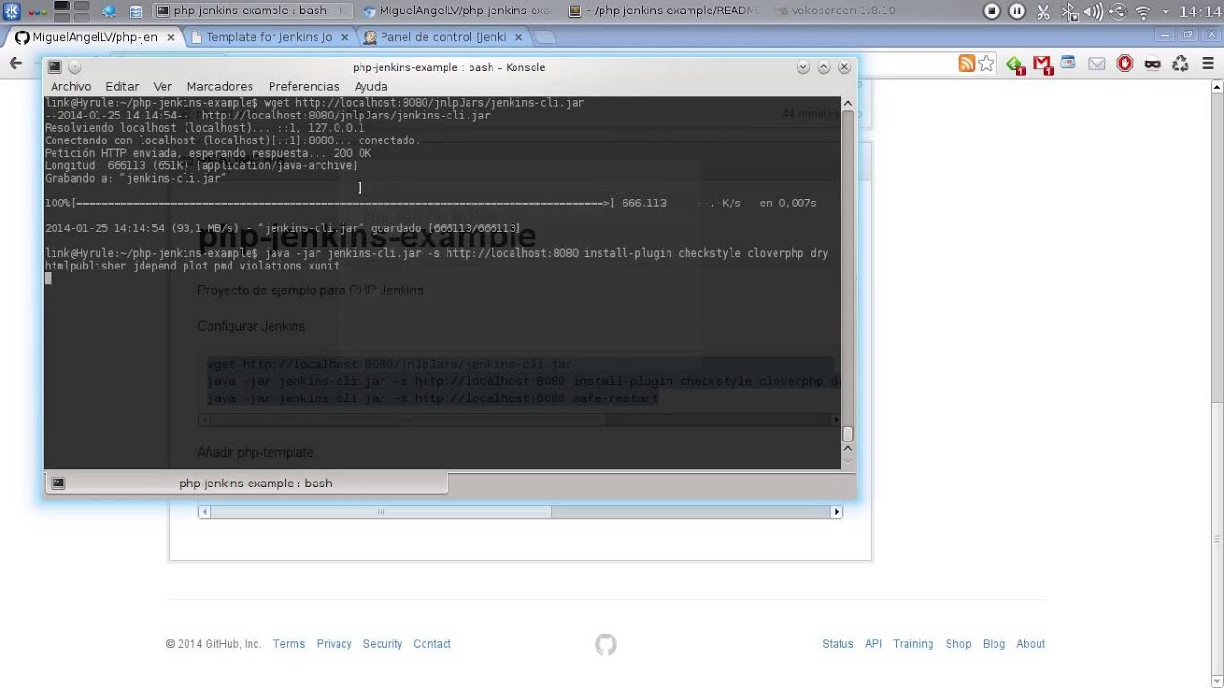
Task: Open the About footer link
Action: pyautogui.click(x=1031, y=644)
